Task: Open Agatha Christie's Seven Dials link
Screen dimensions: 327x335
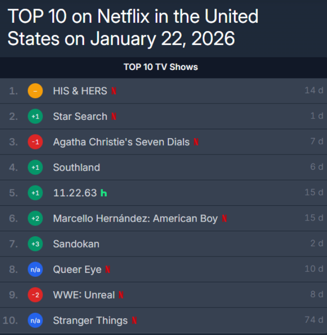Action: click(x=121, y=142)
